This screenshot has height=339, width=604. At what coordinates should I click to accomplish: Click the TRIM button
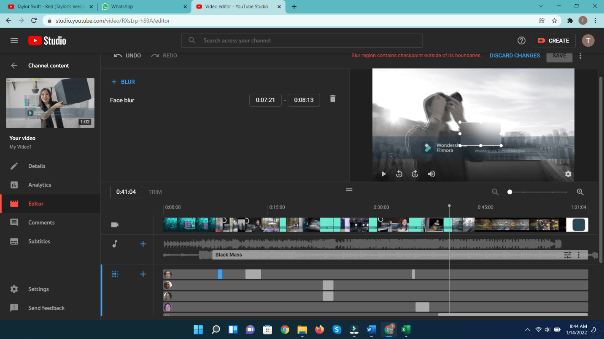(x=155, y=192)
